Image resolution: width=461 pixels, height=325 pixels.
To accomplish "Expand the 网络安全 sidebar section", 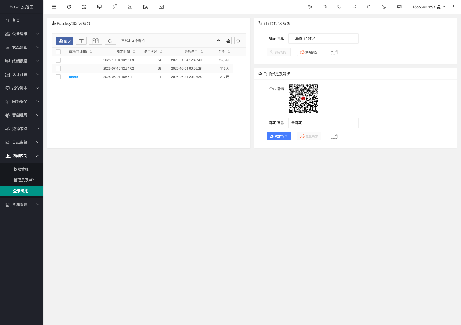I will (x=22, y=102).
